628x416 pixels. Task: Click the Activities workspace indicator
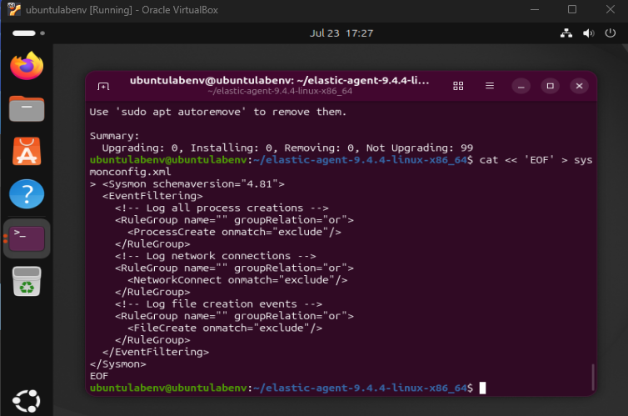[28, 33]
